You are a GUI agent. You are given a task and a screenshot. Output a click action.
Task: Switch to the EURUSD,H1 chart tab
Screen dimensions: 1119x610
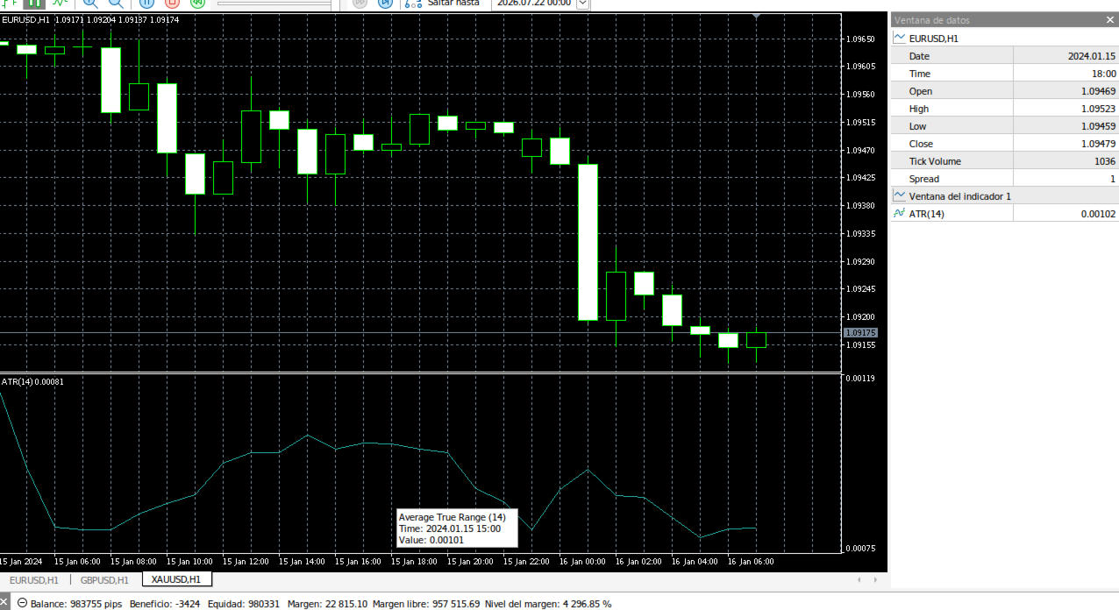[x=34, y=580]
